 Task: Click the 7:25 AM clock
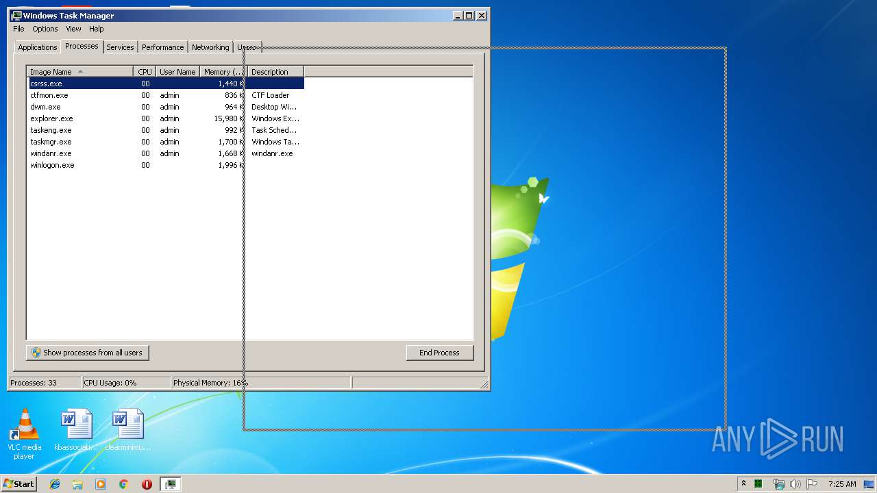coord(842,484)
